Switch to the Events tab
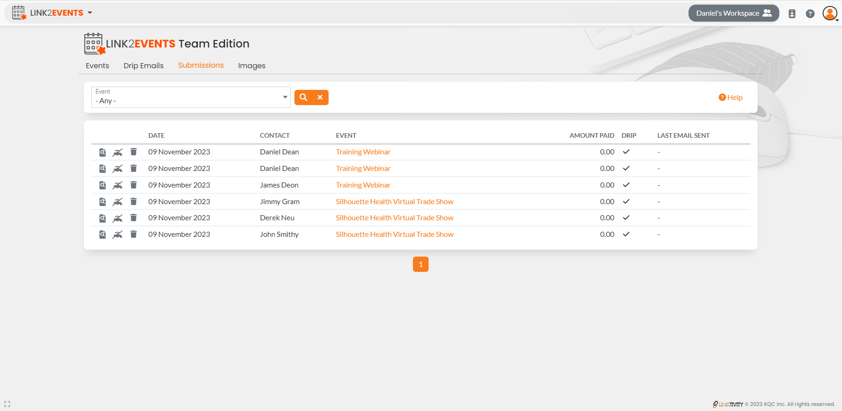Image resolution: width=842 pixels, height=411 pixels. click(x=97, y=65)
